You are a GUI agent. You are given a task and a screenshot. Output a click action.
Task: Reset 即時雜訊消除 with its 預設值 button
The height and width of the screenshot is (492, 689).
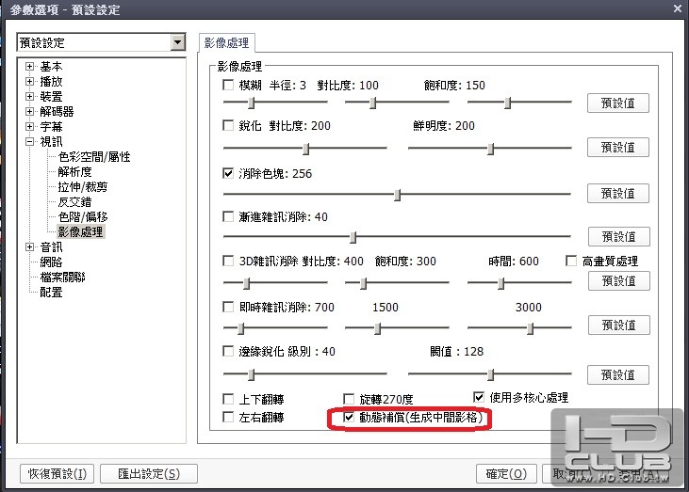(619, 325)
